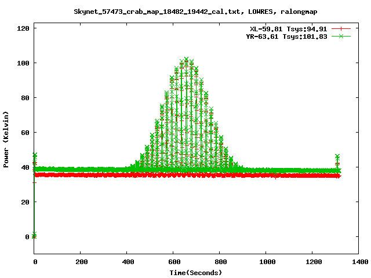Select the XL-59.81 Tsys:94.91 legend label
The width and height of the screenshot is (371, 278).
(289, 29)
